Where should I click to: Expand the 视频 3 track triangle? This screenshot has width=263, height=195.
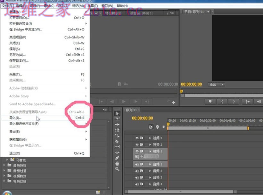[150, 138]
